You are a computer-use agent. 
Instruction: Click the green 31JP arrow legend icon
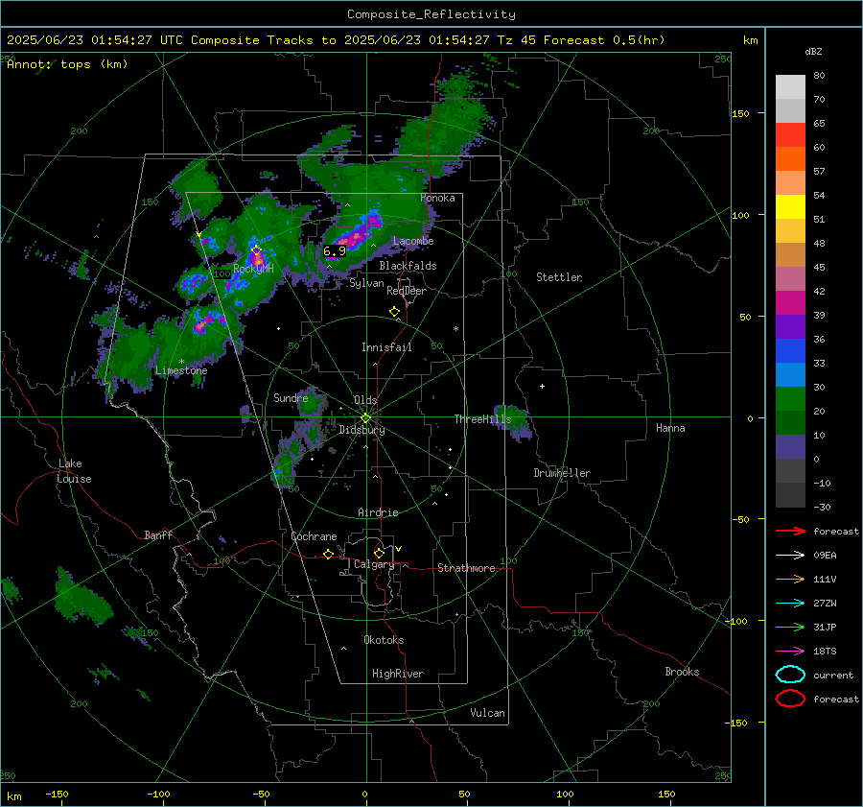tap(790, 627)
